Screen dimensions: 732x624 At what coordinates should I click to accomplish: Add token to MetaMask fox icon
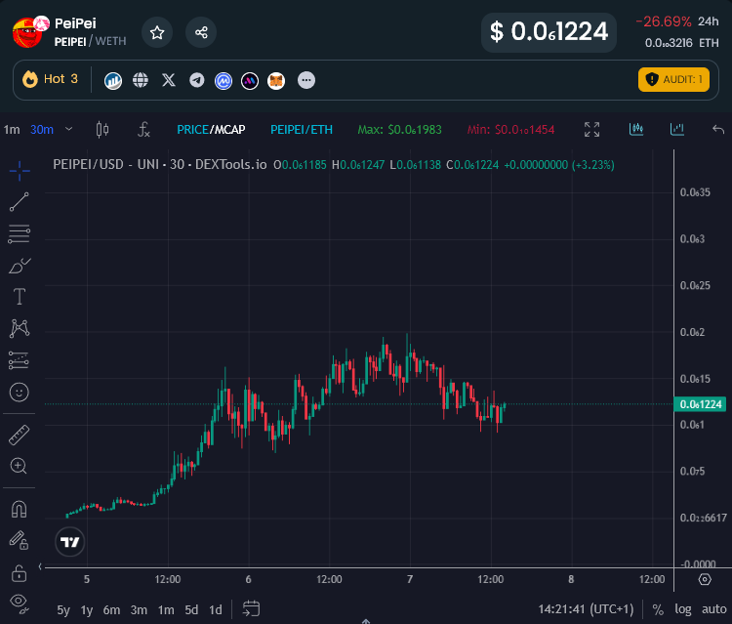coord(276,81)
